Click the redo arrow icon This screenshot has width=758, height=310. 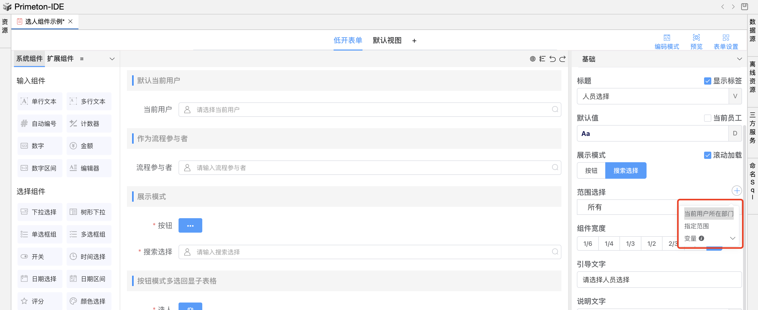click(x=562, y=59)
